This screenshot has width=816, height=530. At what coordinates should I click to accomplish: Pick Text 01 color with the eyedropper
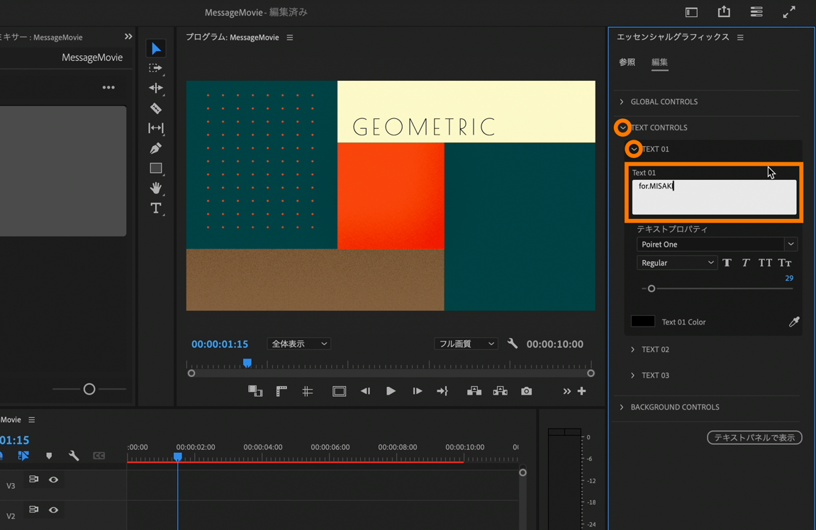point(794,322)
